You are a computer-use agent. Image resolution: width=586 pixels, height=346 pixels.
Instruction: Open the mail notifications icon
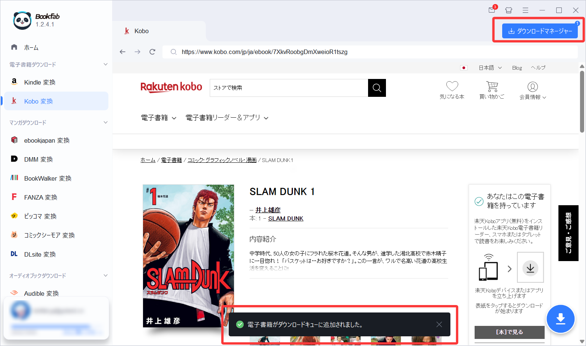click(x=492, y=10)
